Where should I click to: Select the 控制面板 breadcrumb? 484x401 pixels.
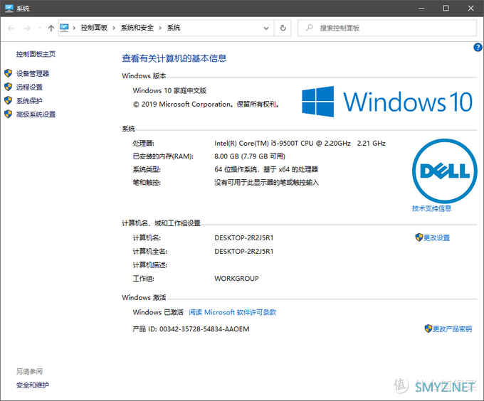pyautogui.click(x=94, y=28)
